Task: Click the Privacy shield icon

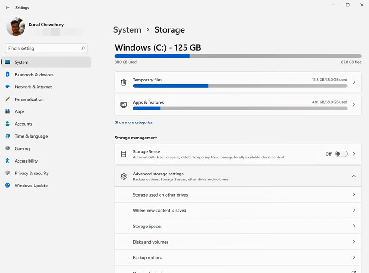Action: tap(7, 173)
